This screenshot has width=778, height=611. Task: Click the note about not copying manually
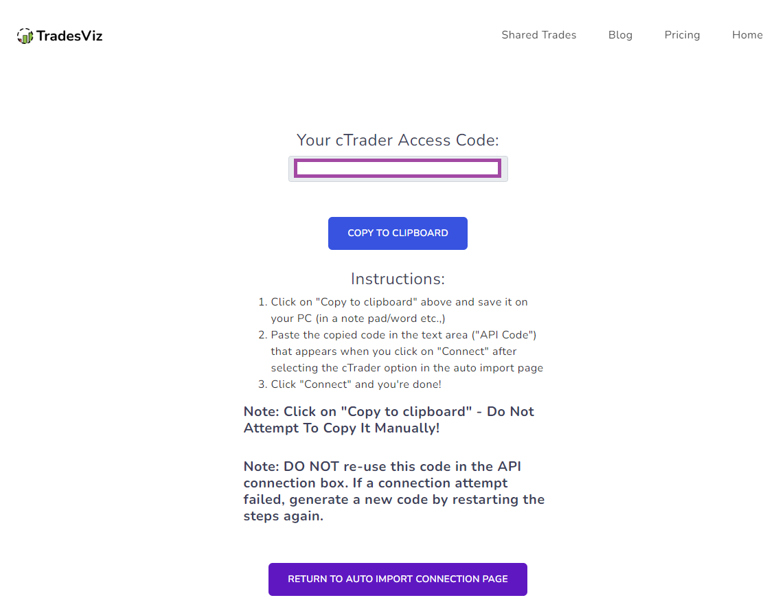tap(389, 419)
